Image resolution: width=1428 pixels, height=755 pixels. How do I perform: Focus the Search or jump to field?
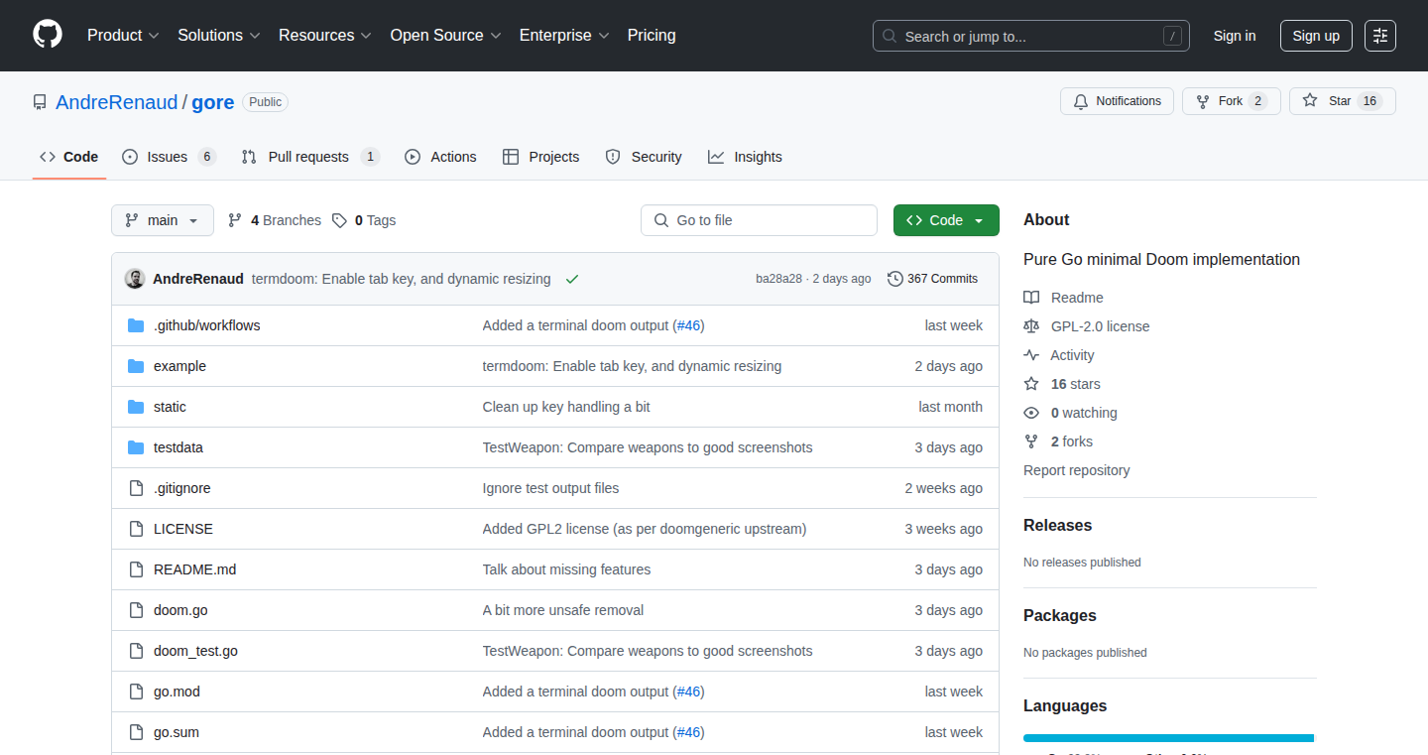pyautogui.click(x=1031, y=36)
